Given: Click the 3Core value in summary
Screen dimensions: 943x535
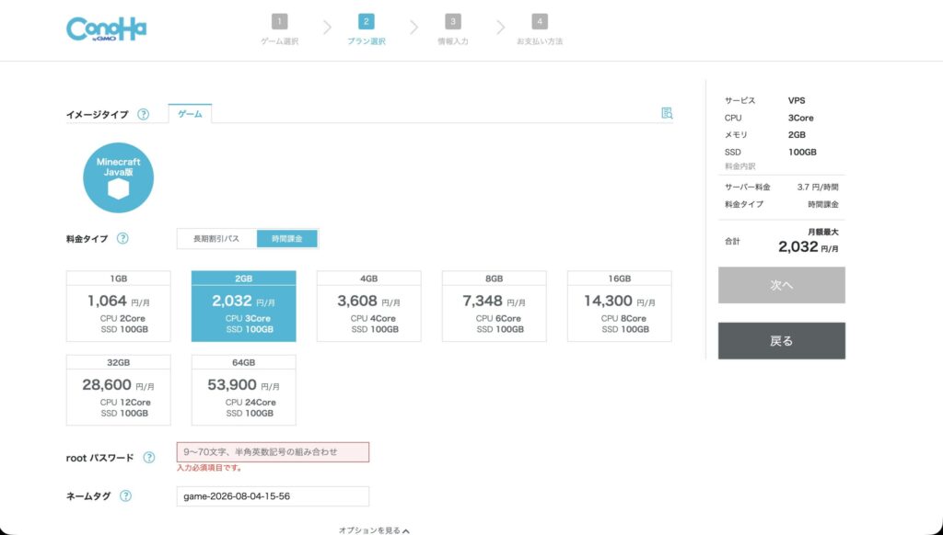Looking at the screenshot, I should click(x=800, y=118).
